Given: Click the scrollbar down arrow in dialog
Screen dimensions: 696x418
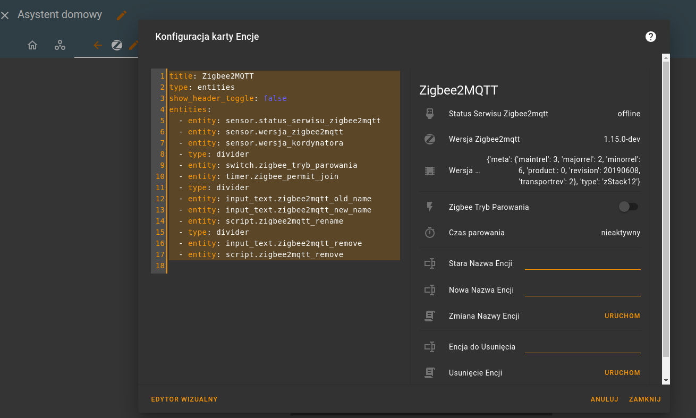Looking at the screenshot, I should [x=666, y=380].
